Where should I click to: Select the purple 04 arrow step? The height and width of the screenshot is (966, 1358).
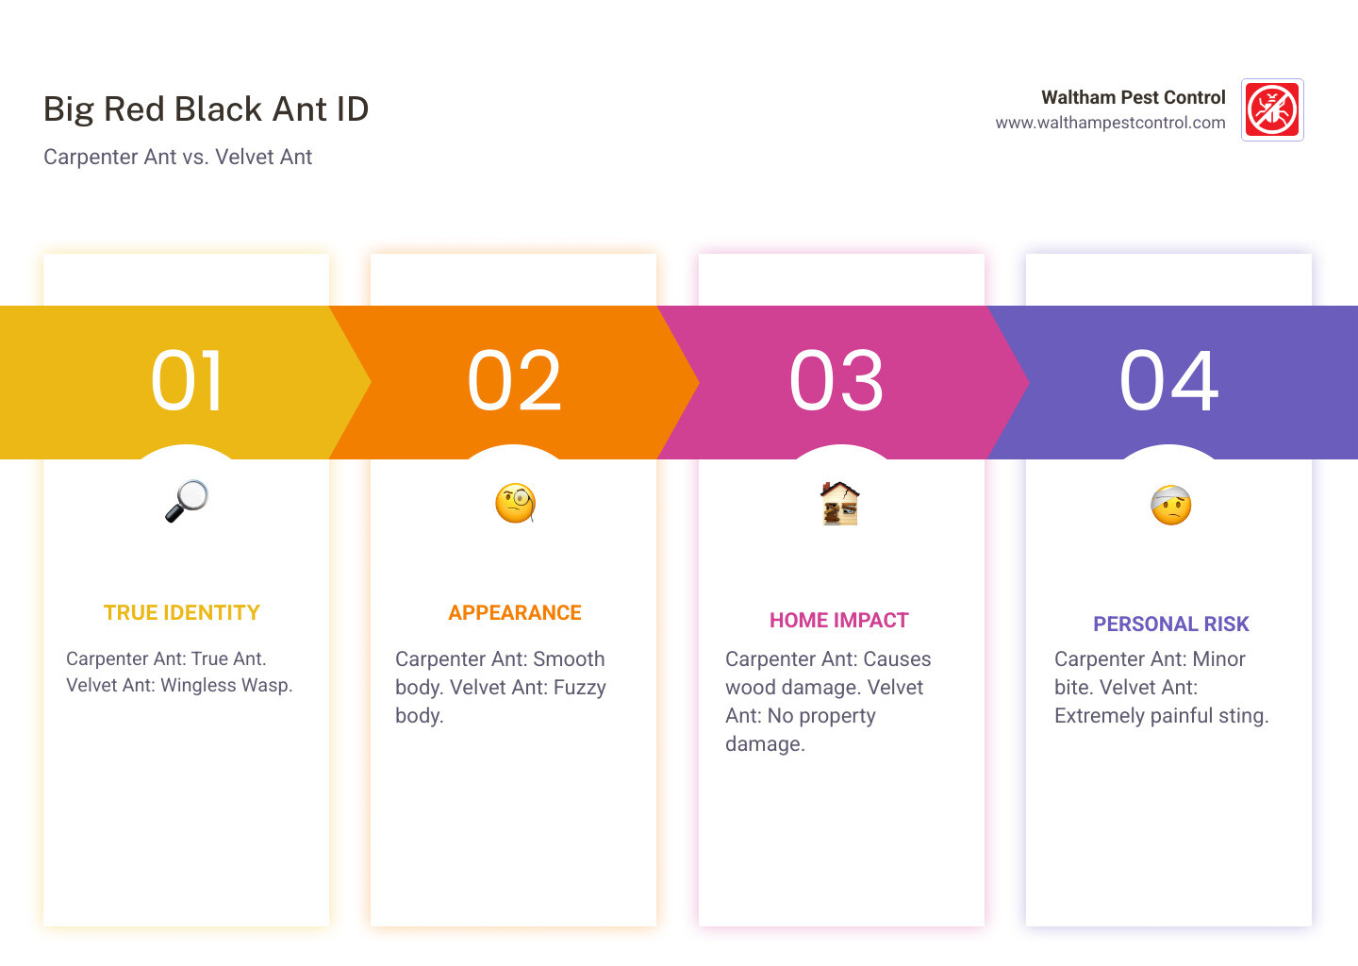[1169, 381]
